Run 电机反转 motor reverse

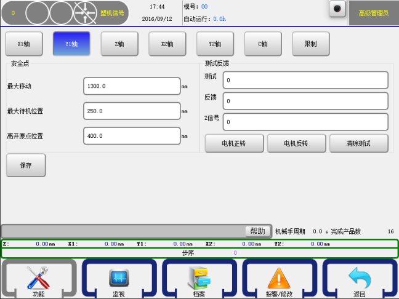tap(296, 143)
